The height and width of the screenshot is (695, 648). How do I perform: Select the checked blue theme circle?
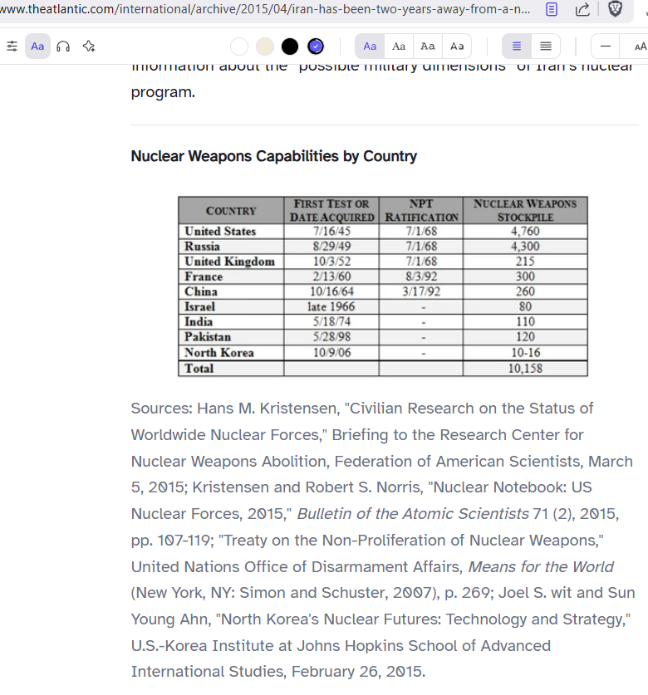(x=316, y=46)
